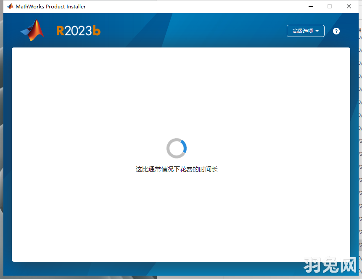Click the MathWorks icon in title bar
This screenshot has width=362, height=279.
point(10,6)
